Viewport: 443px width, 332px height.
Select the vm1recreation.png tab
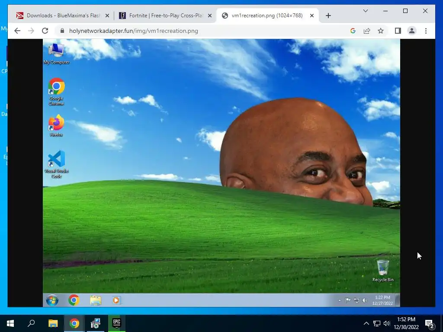click(x=267, y=16)
